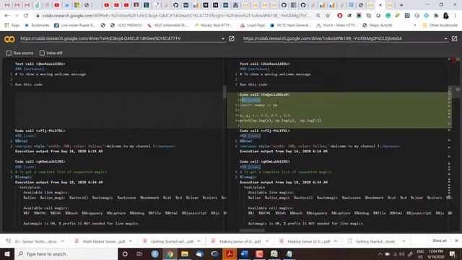Open the Mocky: Real HTTP bookmark
Viewport: 462px width, 260px height.
coord(214,25)
